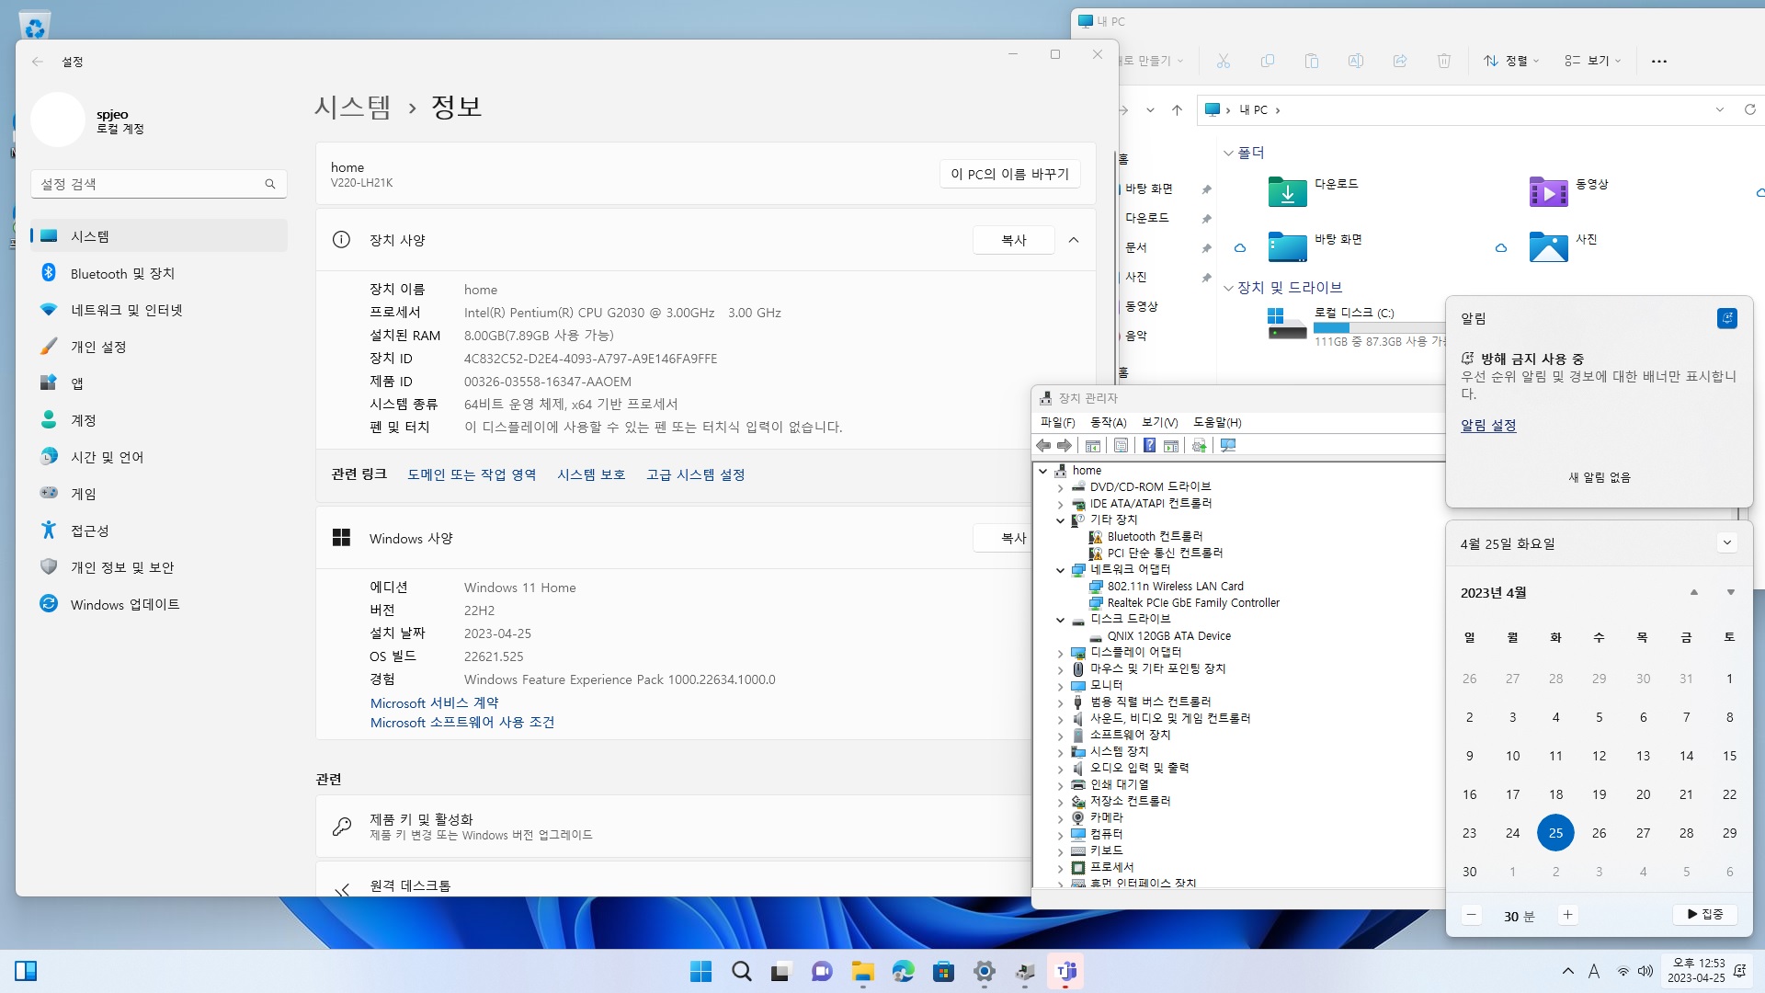The image size is (1765, 993).
Task: Collapse the 장치 사양 section chevron
Action: [x=1073, y=240]
